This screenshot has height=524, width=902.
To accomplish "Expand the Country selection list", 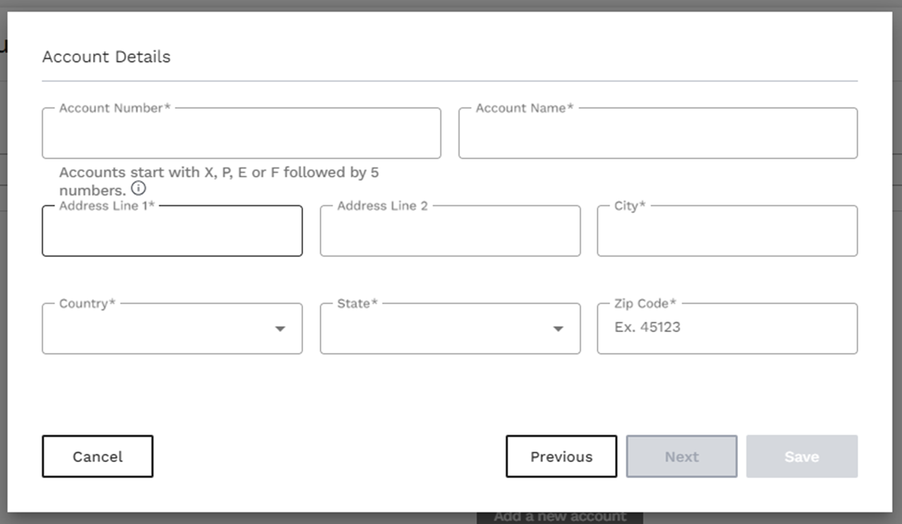I will [x=280, y=329].
